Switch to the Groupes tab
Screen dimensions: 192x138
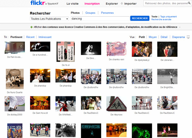click(90, 13)
